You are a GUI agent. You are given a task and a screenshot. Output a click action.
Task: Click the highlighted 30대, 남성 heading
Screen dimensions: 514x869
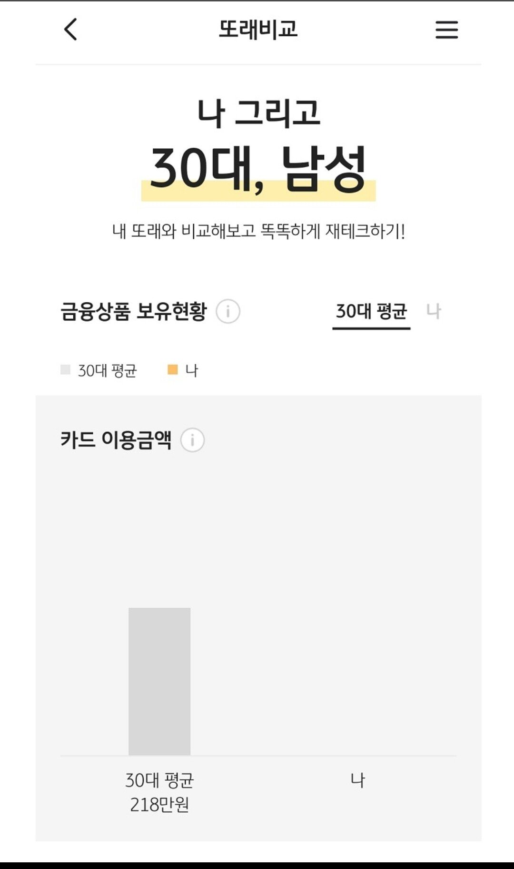point(258,169)
